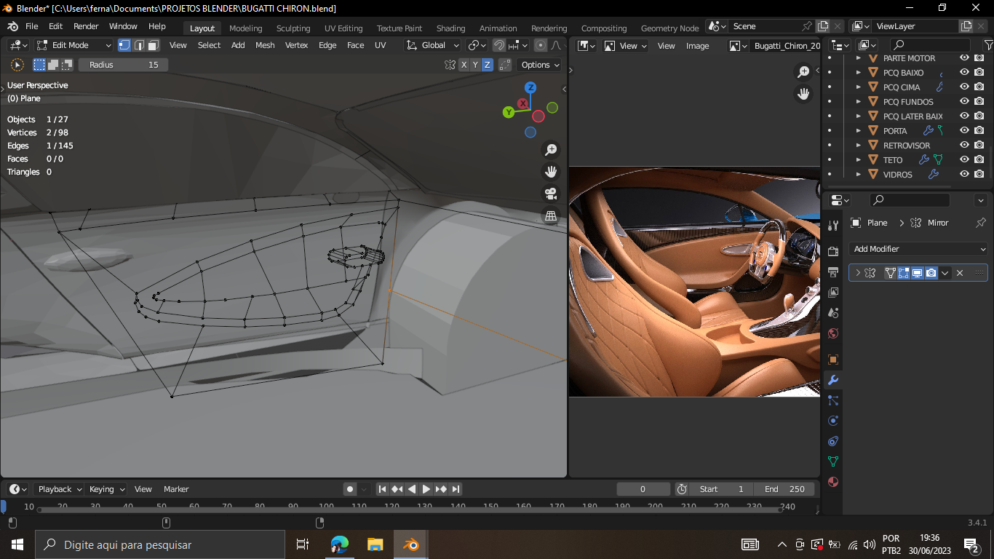Click the Options button in viewport header
The height and width of the screenshot is (559, 994).
(x=541, y=65)
